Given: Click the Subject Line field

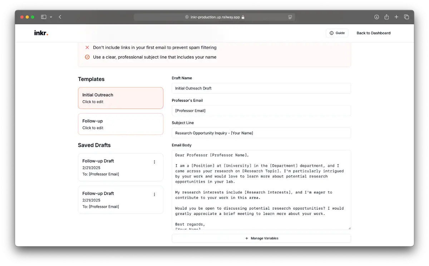Looking at the screenshot, I should click(x=261, y=133).
